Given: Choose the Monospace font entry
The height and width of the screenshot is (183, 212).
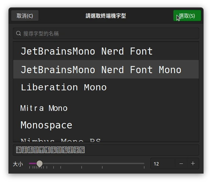Looking at the screenshot, I should pos(46,125).
